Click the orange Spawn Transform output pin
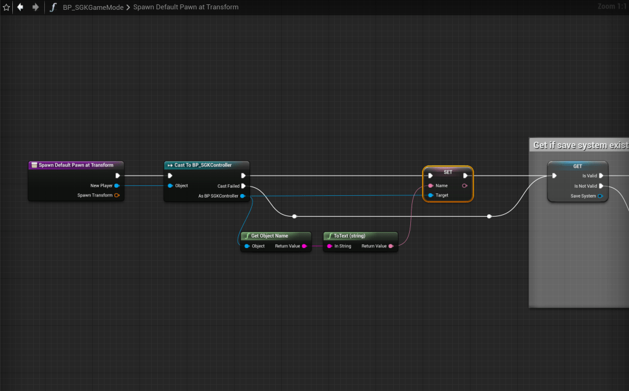 pos(117,195)
